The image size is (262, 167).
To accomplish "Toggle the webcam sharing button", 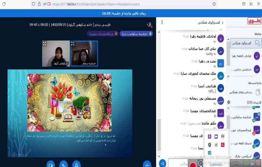I will tap(51, 164).
